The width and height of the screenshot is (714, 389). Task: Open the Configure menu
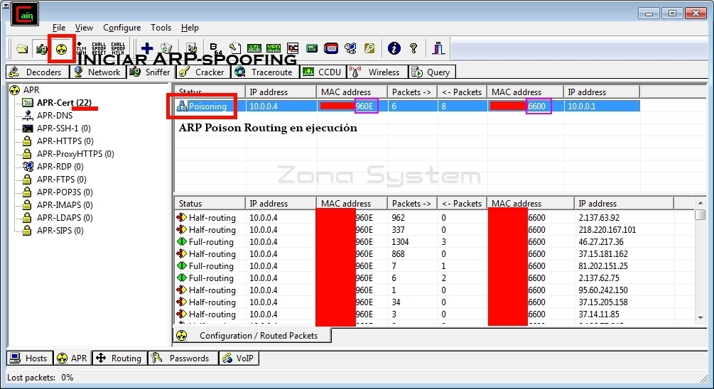[121, 28]
